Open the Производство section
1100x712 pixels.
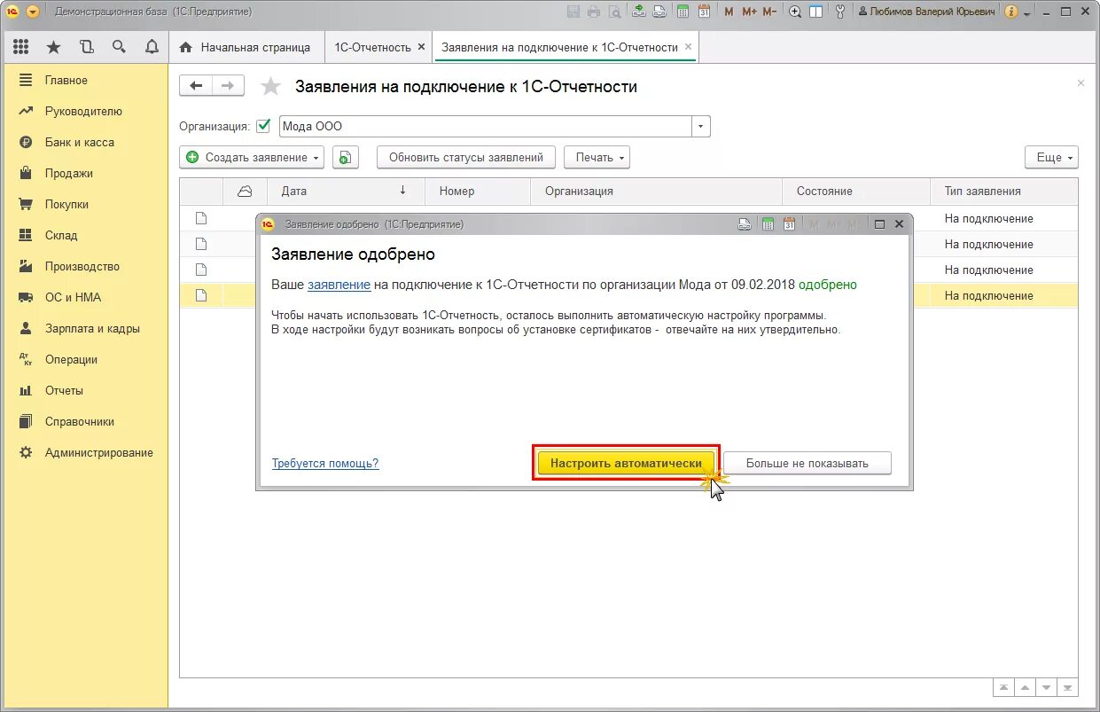84,266
